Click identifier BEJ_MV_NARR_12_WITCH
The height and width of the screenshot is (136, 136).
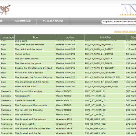pyautogui.click(x=99, y=59)
